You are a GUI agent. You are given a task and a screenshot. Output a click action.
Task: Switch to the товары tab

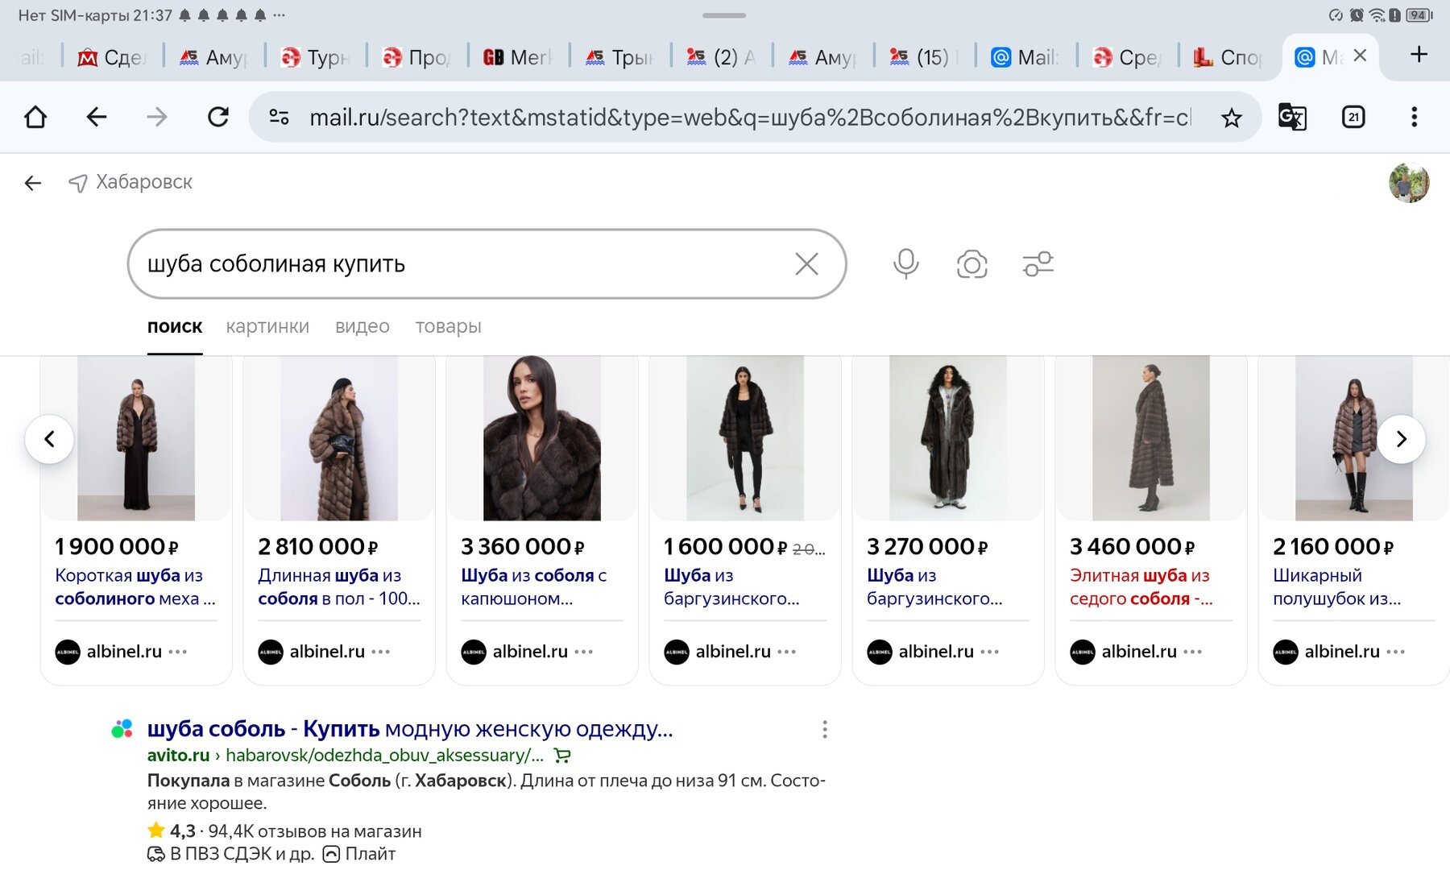click(x=448, y=327)
